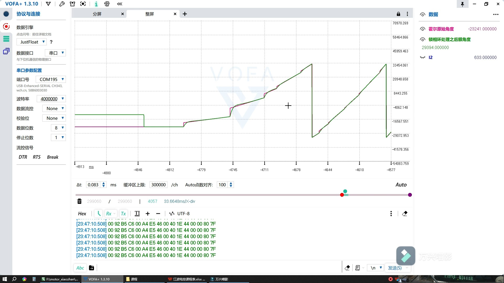Toggle Abc text send mode
504x283 pixels.
(x=80, y=268)
